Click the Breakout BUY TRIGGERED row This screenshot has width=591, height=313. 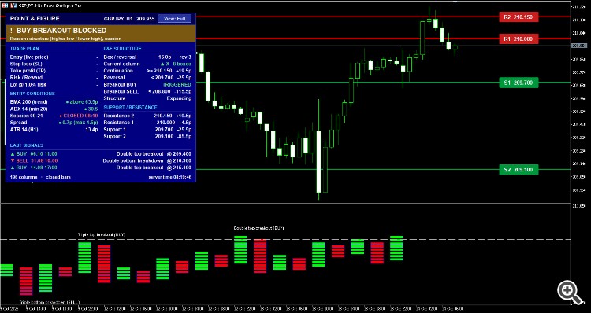pyautogui.click(x=147, y=85)
